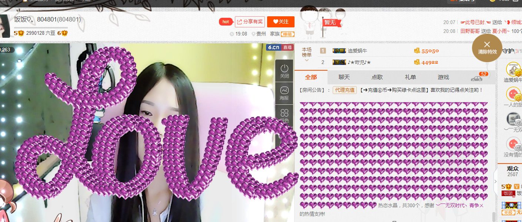This screenshot has height=222, width=522.
Task: Expand the side panel arrow handle
Action: 496,181
